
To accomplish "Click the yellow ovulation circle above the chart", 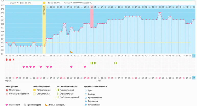I will 44,3.
